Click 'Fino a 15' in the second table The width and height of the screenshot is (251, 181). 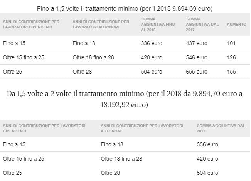point(13,144)
